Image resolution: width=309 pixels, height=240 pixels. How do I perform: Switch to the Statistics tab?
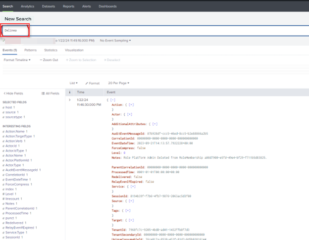click(51, 50)
